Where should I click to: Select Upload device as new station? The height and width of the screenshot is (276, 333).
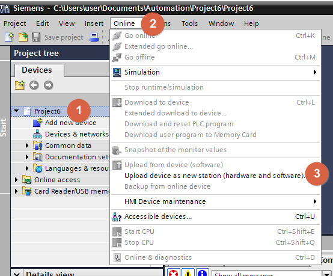(x=215, y=176)
